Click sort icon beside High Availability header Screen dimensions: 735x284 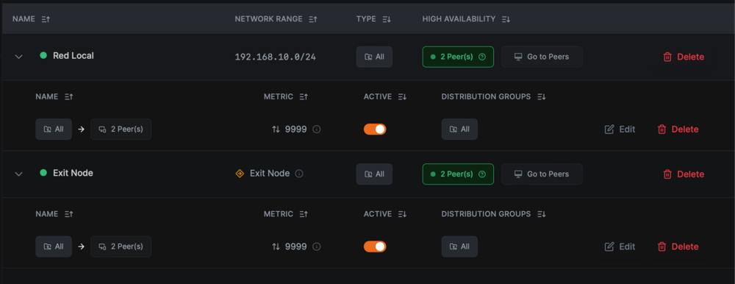point(506,19)
